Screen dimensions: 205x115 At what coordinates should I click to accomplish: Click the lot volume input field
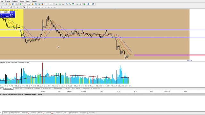tap(4, 12)
